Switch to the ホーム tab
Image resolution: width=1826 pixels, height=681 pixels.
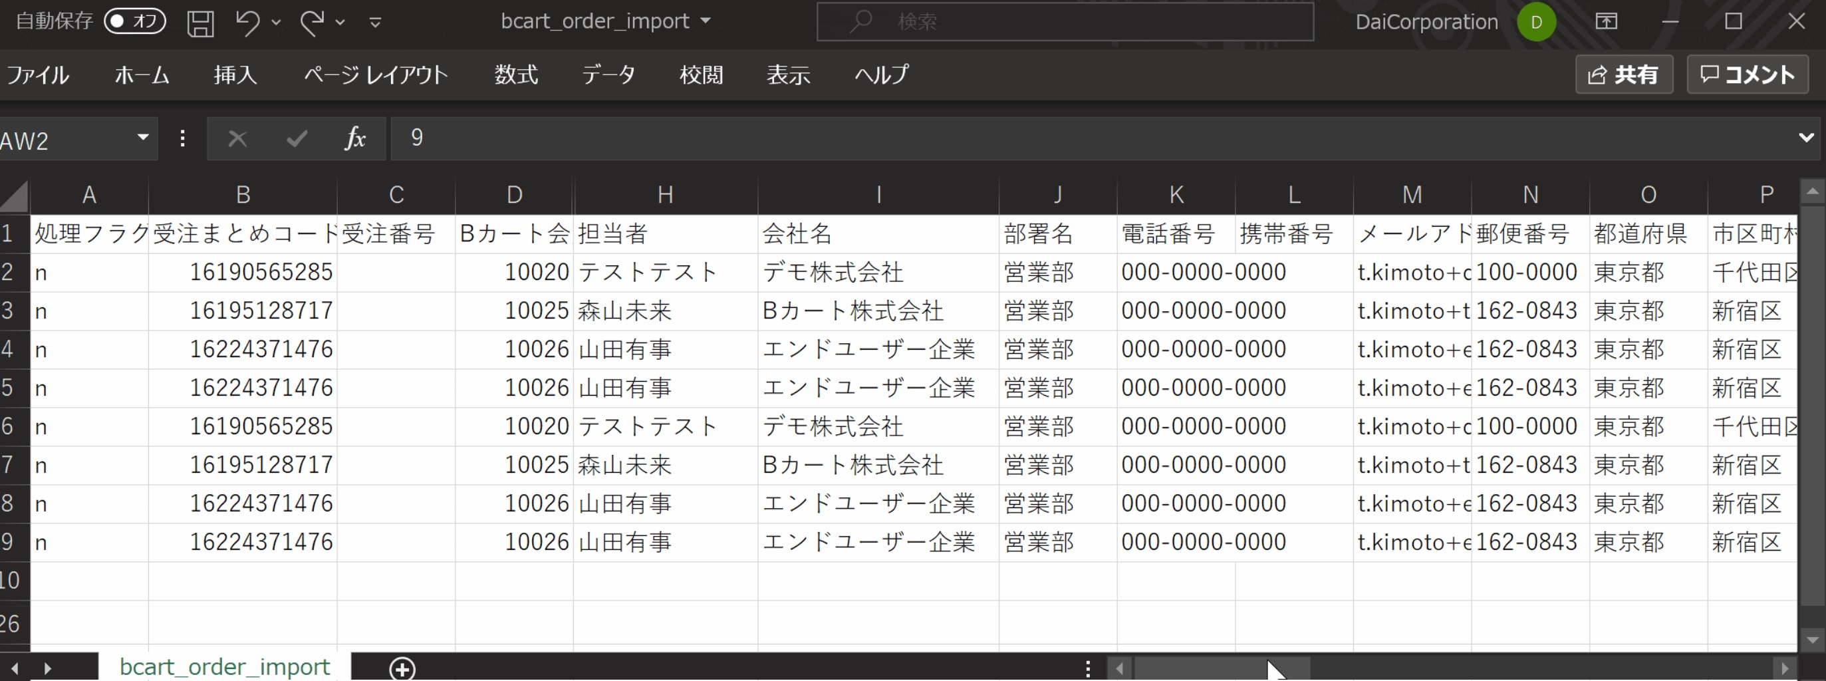(142, 74)
